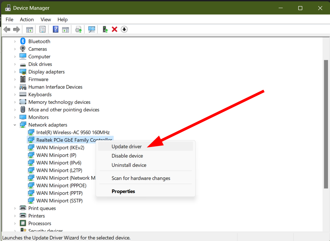Click the Processors category icon
330x241 pixels.
pyautogui.click(x=23, y=223)
